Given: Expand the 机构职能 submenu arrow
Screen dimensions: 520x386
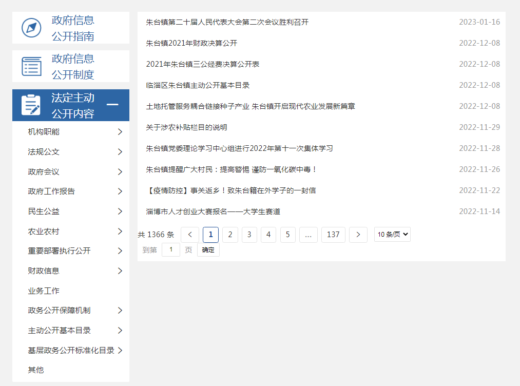Looking at the screenshot, I should [120, 132].
